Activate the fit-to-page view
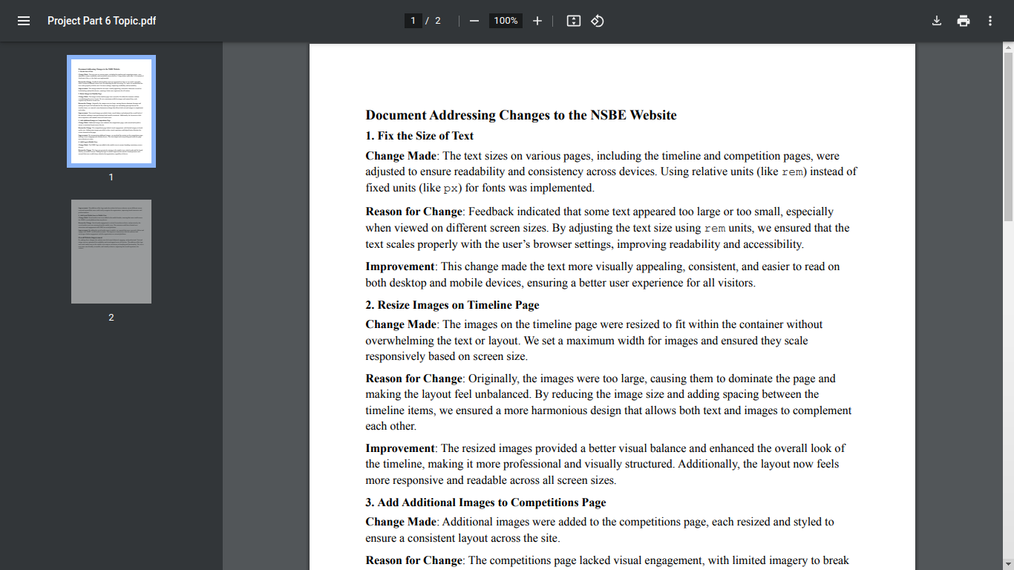Viewport: 1014px width, 570px height. tap(573, 21)
